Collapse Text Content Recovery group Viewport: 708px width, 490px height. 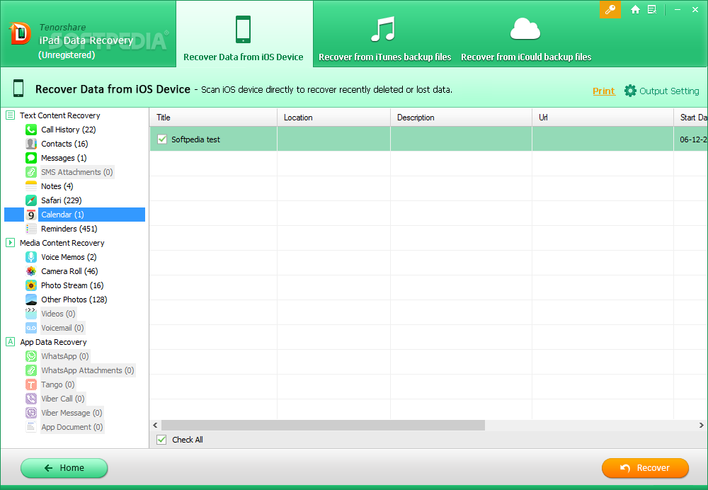pos(11,115)
